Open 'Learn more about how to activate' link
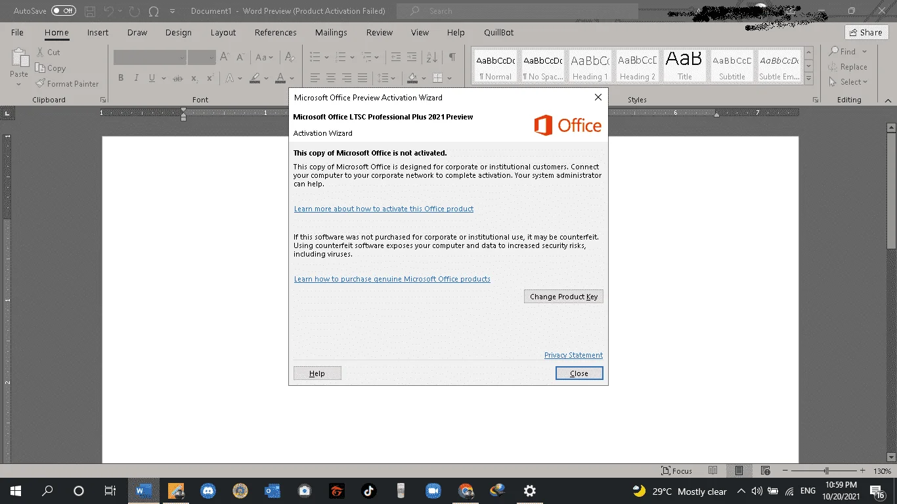The width and height of the screenshot is (897, 504). [x=383, y=209]
